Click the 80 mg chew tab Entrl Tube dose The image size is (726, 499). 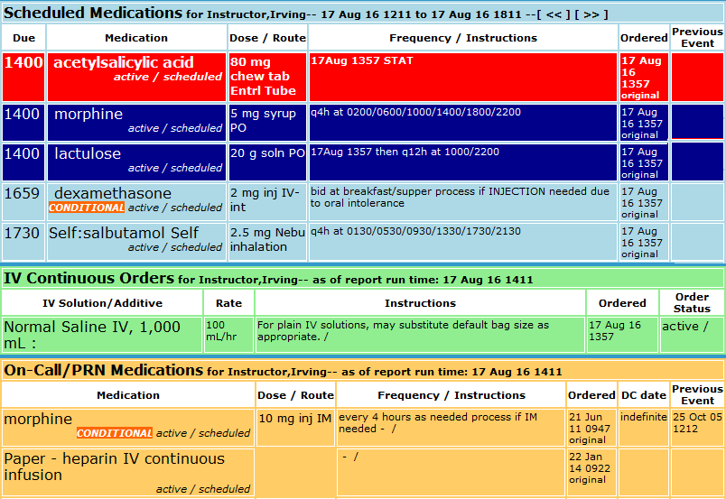tap(267, 77)
